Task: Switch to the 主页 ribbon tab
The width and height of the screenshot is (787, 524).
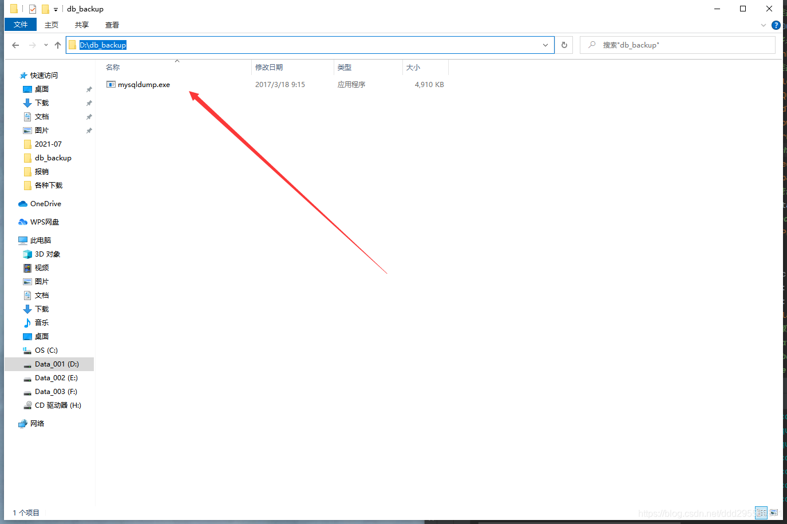Action: pyautogui.click(x=52, y=25)
